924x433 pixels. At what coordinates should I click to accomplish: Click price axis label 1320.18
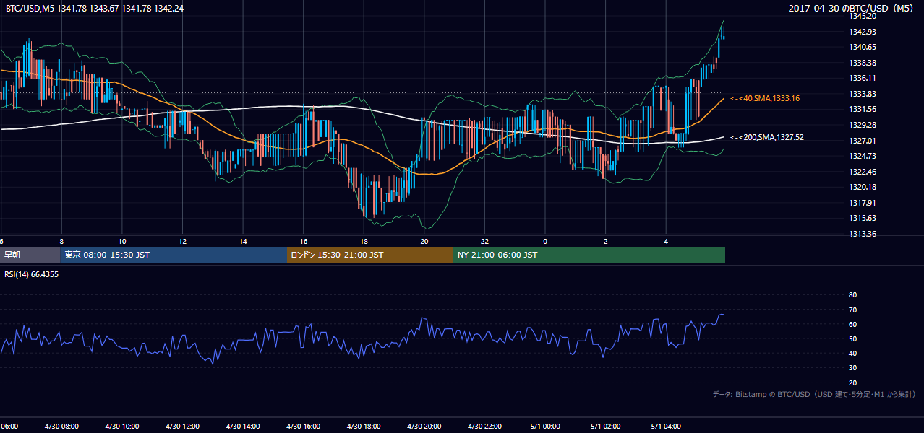[x=863, y=187]
